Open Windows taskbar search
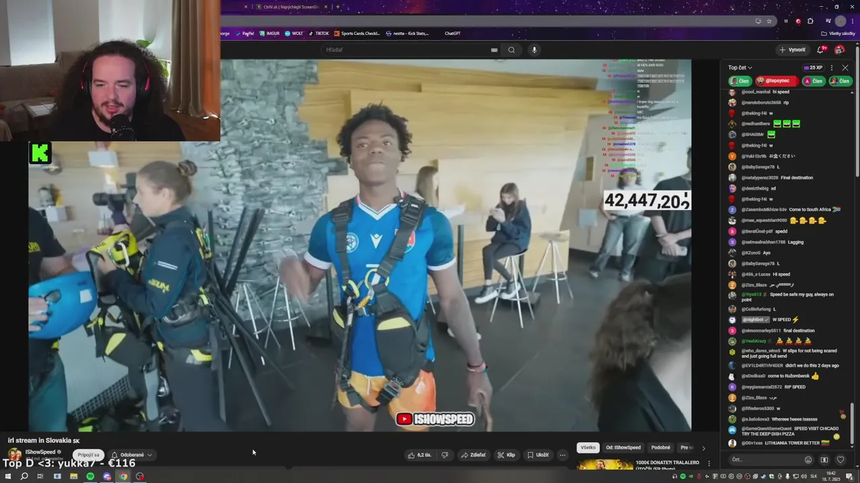Screen dimensions: 860x483 point(24,476)
